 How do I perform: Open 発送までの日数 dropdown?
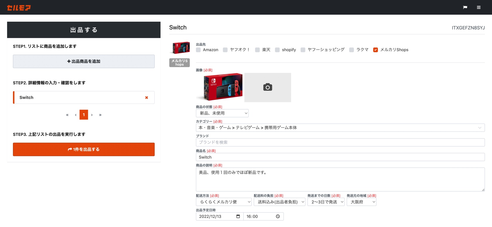click(326, 202)
